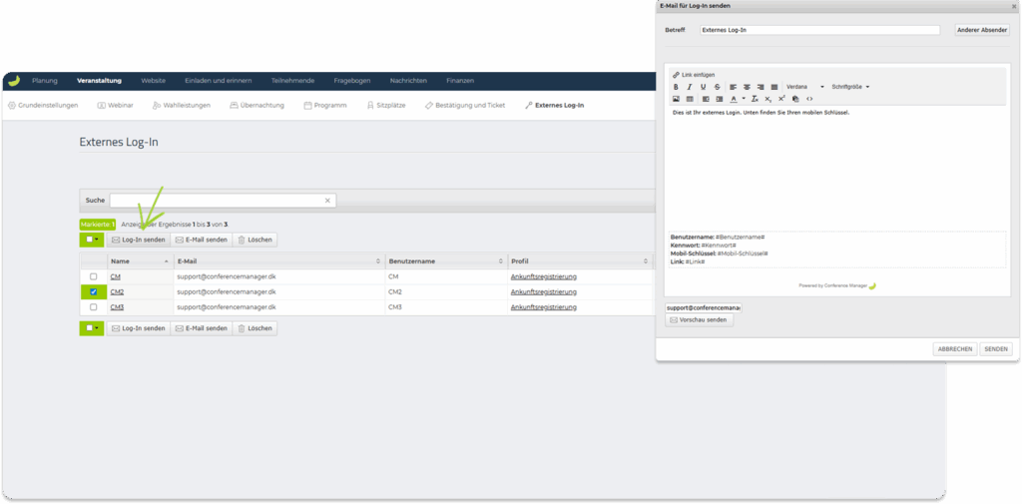1022x504 pixels.
Task: Expand the Schriftgröße font size dropdown
Action: coord(850,87)
